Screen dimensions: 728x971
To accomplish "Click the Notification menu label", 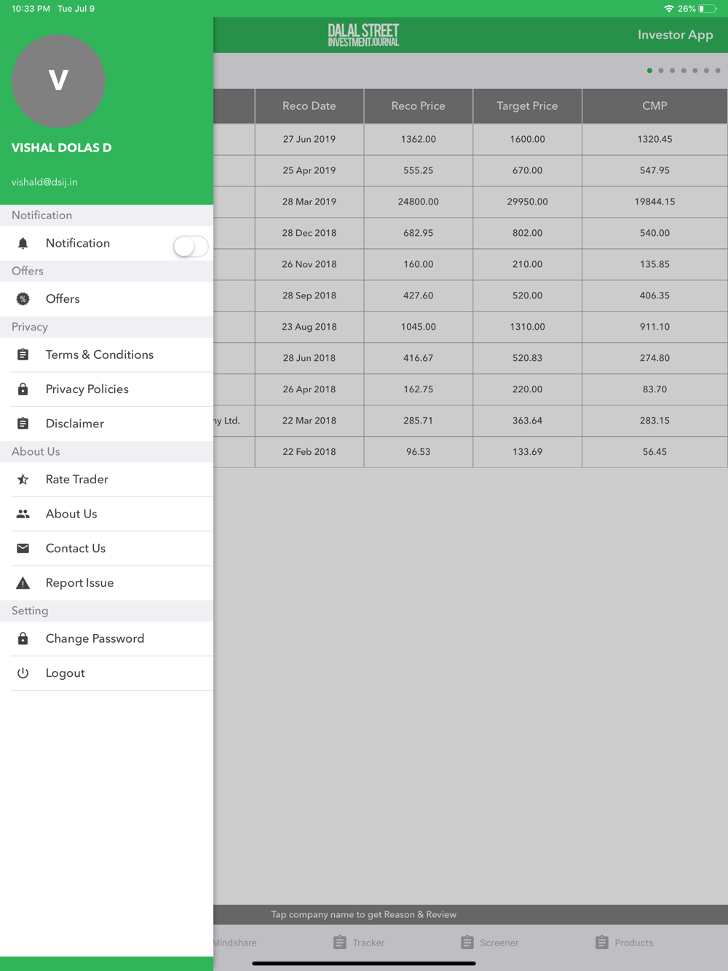I will (78, 243).
